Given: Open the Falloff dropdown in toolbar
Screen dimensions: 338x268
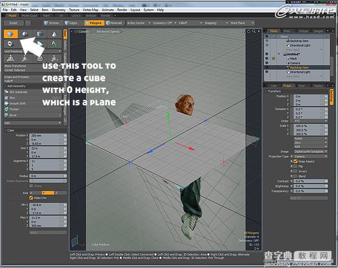Looking at the screenshot, I should pos(190,23).
